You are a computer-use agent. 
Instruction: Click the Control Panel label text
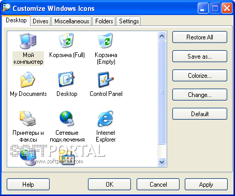coord(106,94)
